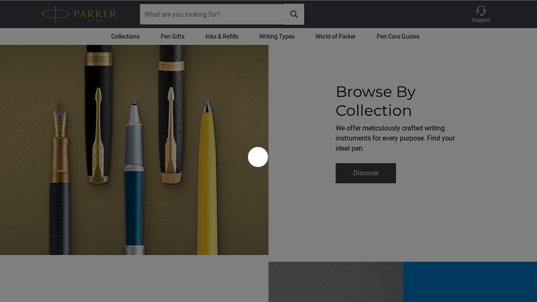Screen dimensions: 537x302
Task: Open the gray promo tile below
Action: (x=336, y=282)
